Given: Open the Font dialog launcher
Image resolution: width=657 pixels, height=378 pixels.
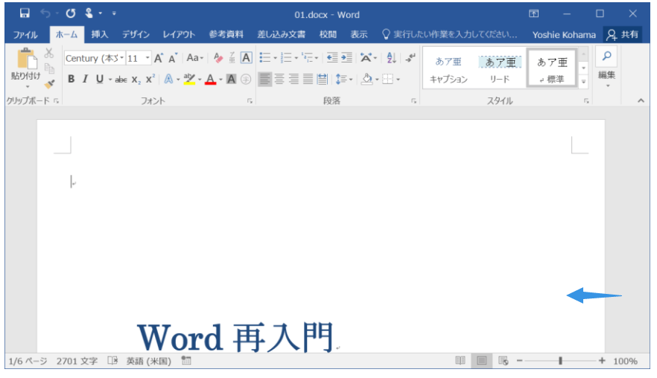Looking at the screenshot, I should [250, 101].
